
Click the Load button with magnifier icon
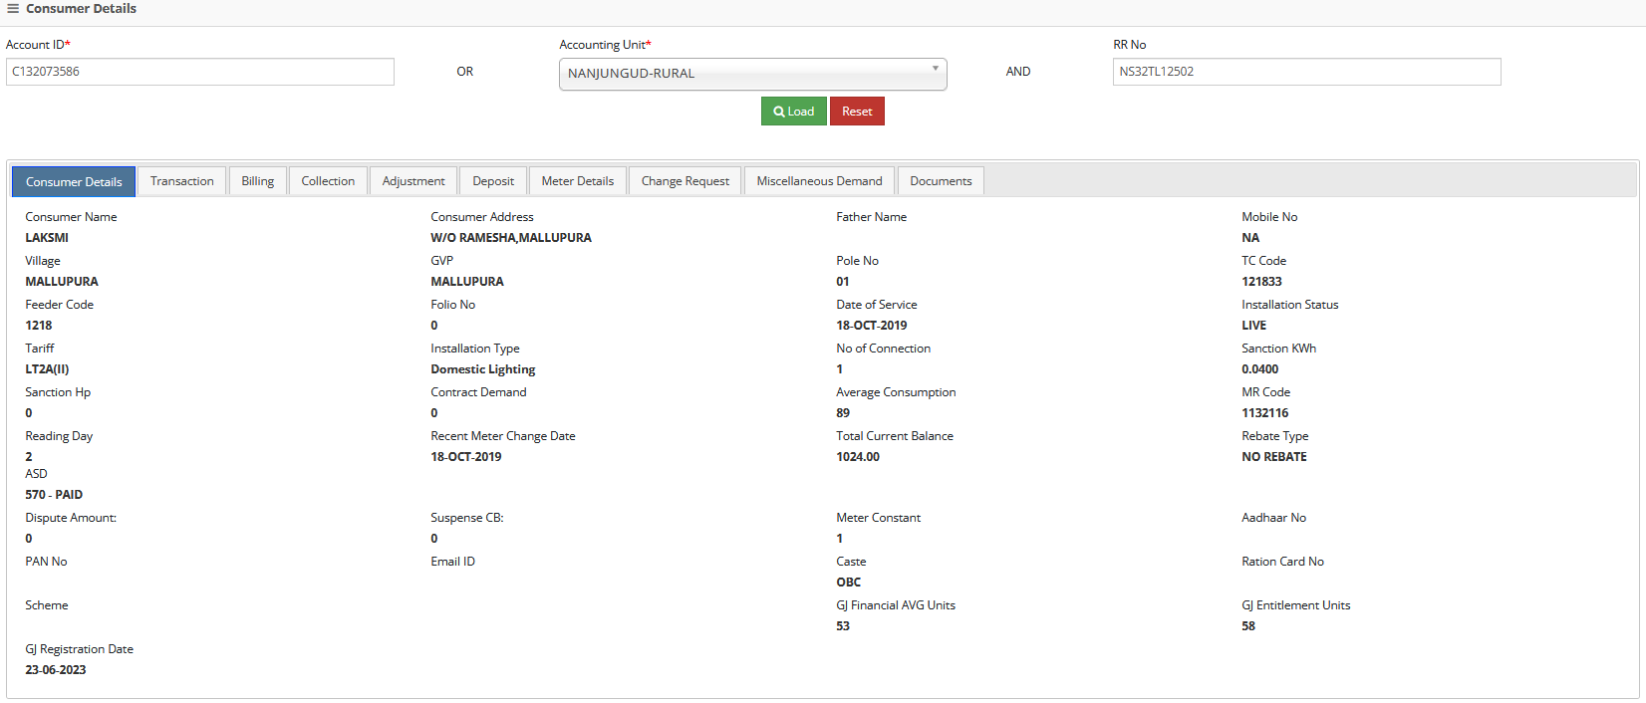(x=793, y=112)
